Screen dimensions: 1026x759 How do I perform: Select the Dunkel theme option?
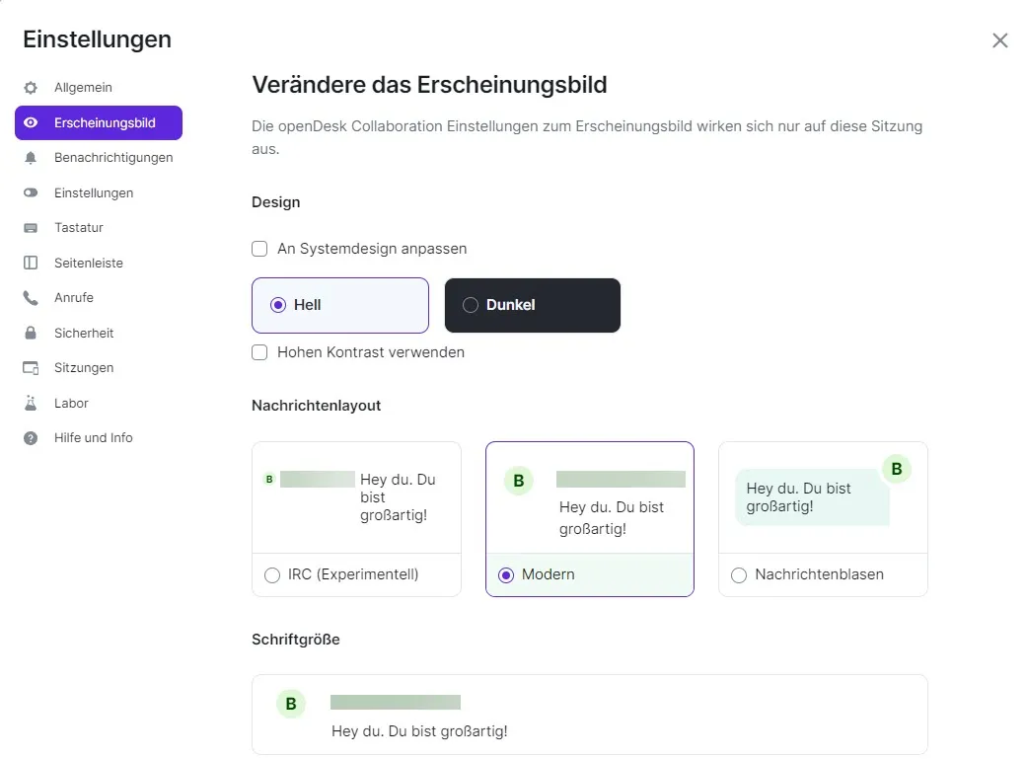tap(532, 305)
